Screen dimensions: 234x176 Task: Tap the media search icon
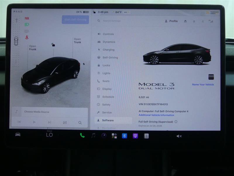point(80,123)
